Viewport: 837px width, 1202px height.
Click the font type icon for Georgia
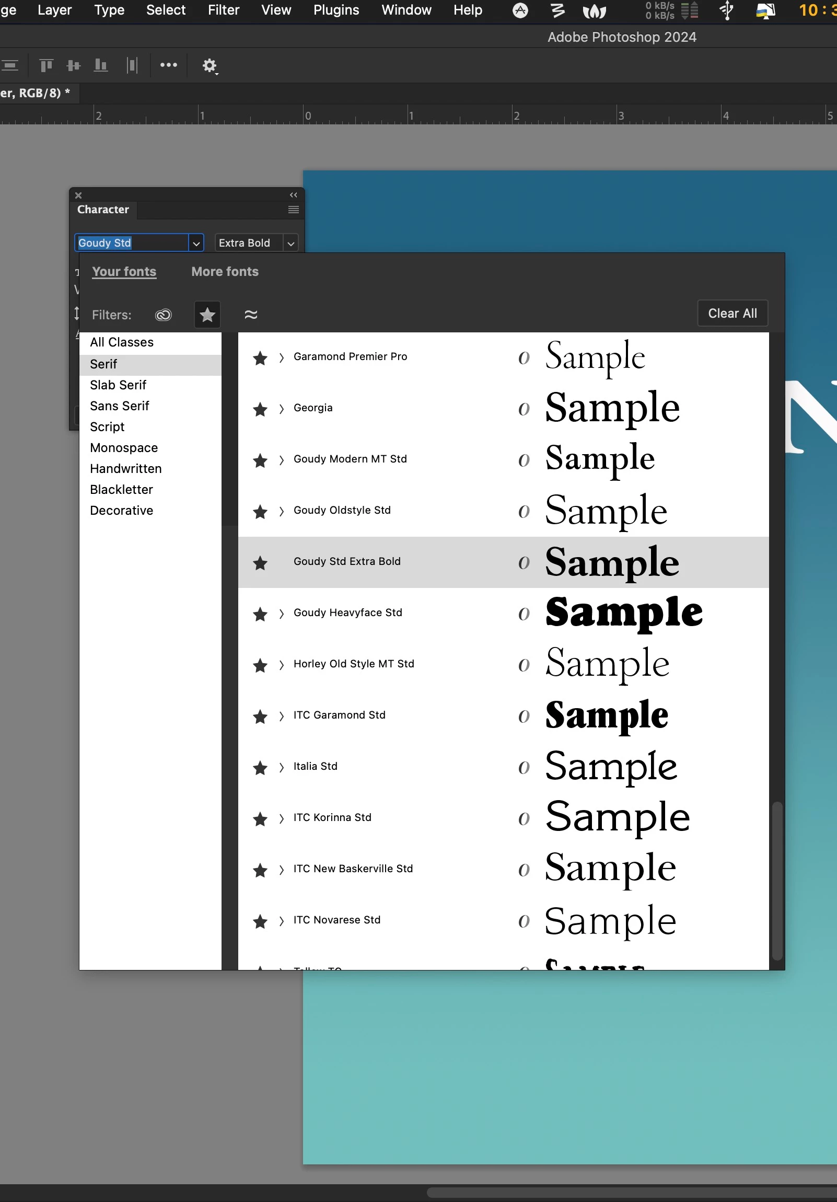pos(524,409)
